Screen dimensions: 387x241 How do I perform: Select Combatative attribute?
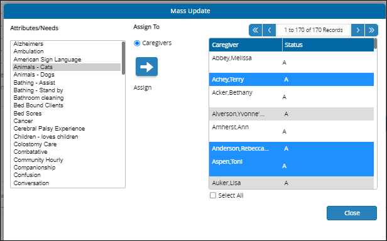(67, 152)
